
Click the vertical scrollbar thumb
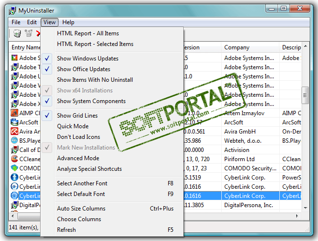click(305, 95)
